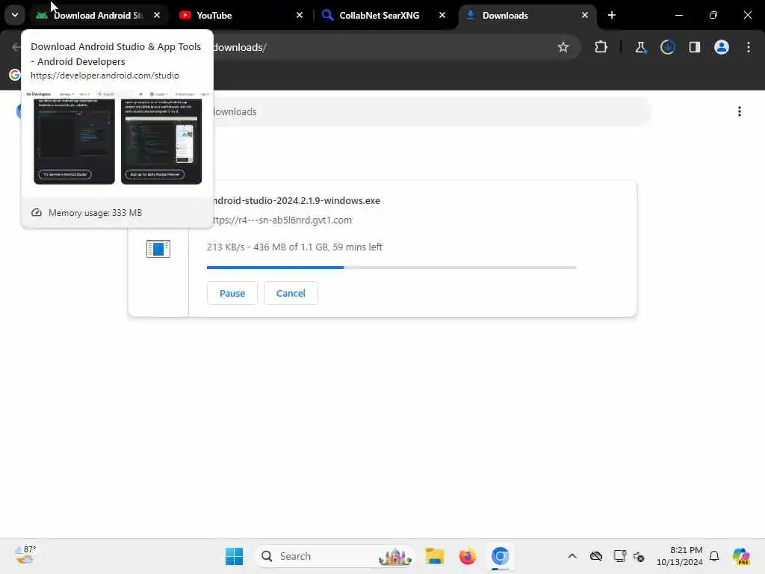Pause the android-studio download
This screenshot has height=574, width=765.
[232, 293]
